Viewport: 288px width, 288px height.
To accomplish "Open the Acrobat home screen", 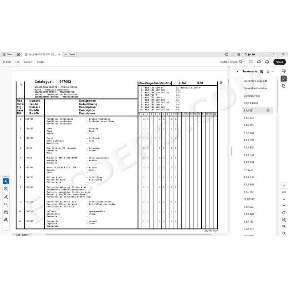I will [x=19, y=54].
